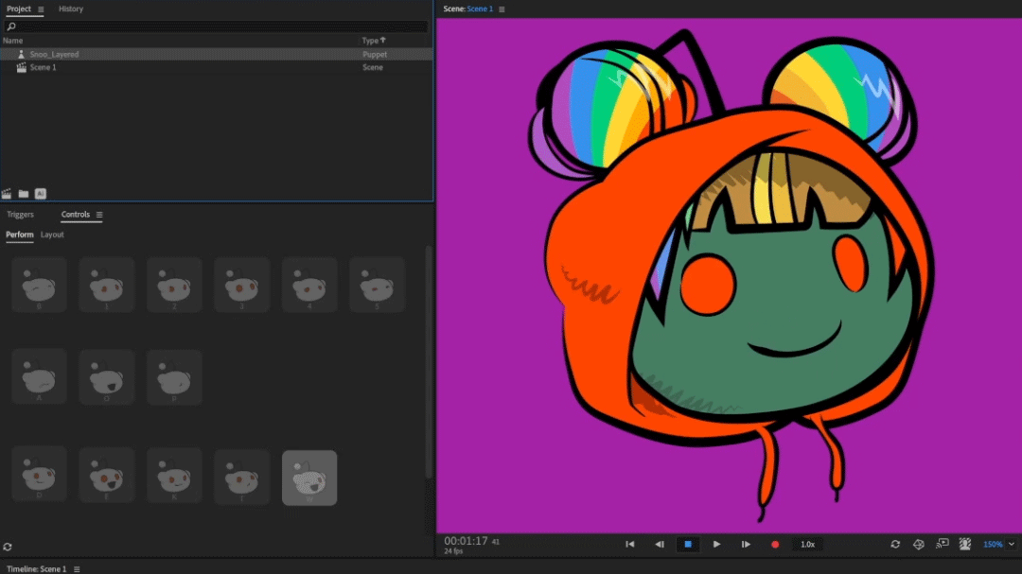Open the puppet artwork in Illustrator
This screenshot has width=1022, height=574.
point(40,193)
